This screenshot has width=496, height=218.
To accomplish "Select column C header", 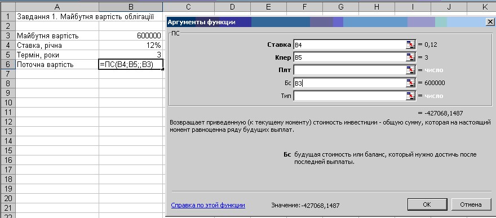I will (x=188, y=7).
